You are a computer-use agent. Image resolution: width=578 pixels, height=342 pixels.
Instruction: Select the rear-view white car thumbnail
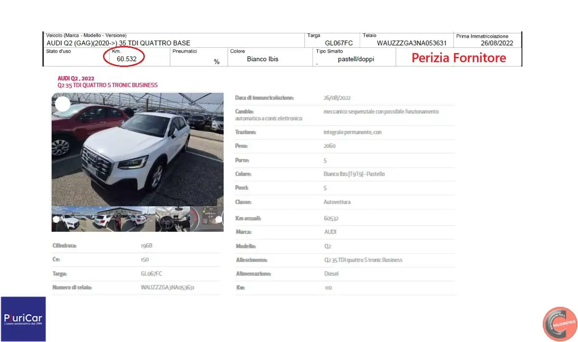click(x=138, y=219)
